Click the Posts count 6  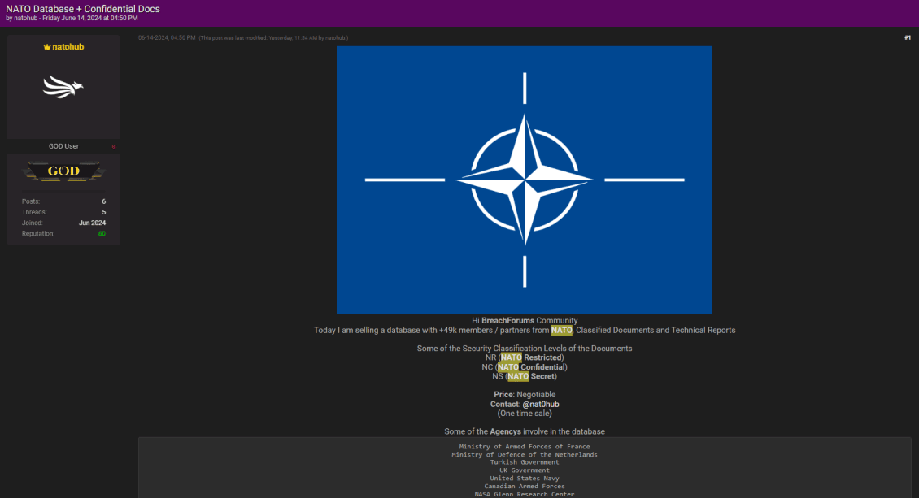104,201
